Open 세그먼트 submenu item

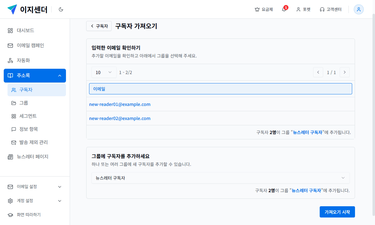[37, 116]
